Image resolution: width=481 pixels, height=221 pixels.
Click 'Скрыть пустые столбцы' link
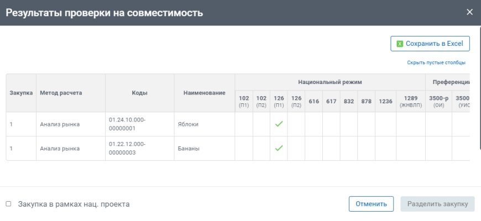436,62
